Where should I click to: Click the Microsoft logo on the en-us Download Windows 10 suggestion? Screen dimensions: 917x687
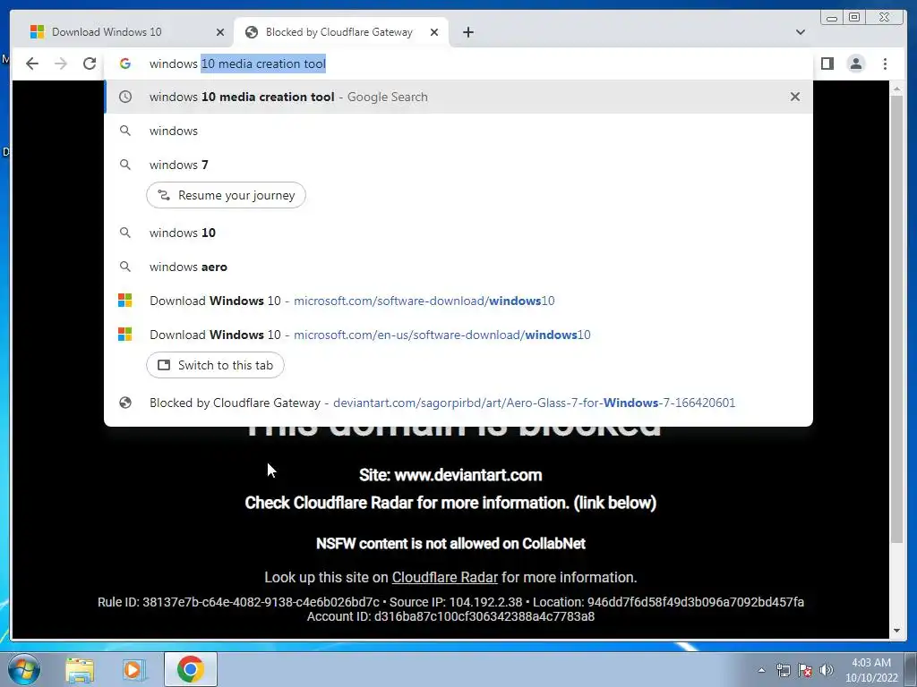pos(125,335)
